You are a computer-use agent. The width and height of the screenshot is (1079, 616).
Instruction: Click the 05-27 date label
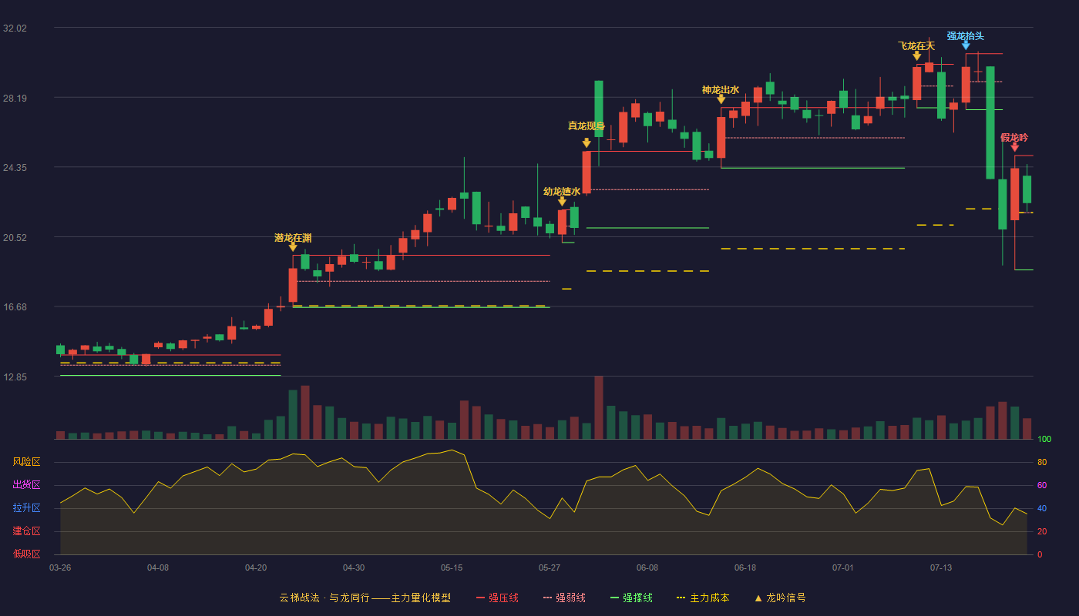pyautogui.click(x=550, y=567)
